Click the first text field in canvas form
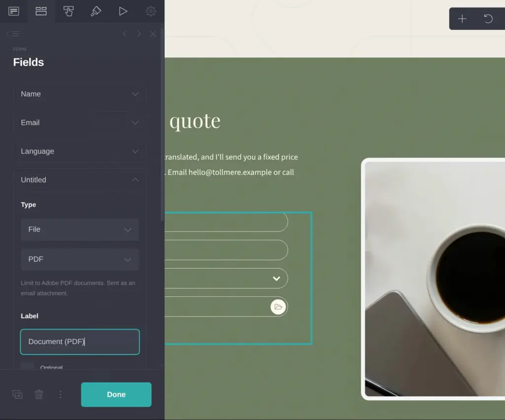This screenshot has height=420, width=505. click(226, 222)
